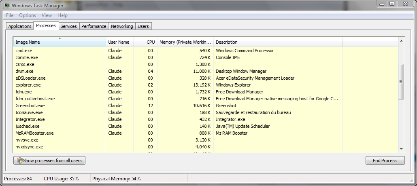417x186 pixels.
Task: Open the Performance tab
Action: (94, 26)
